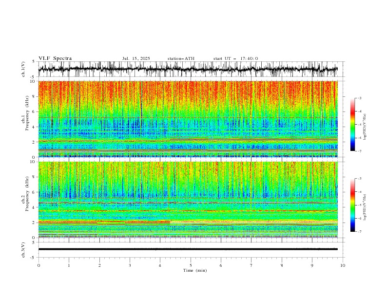This screenshot has height=298, width=386.
Task: Click the ch.1 PSD color scale bar
Action: (x=353, y=125)
